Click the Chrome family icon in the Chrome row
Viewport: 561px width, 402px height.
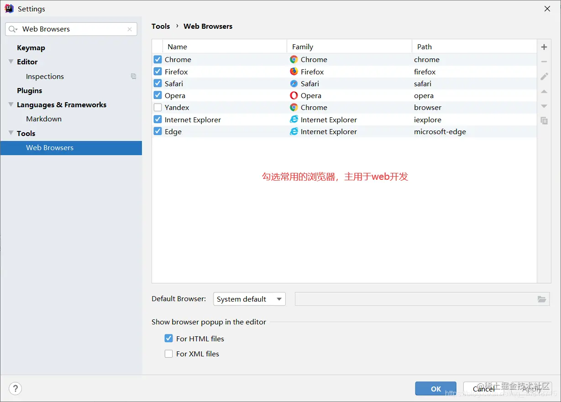(294, 59)
